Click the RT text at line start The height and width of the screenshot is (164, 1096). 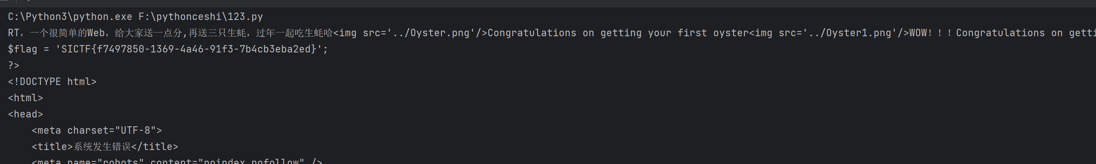(14, 33)
